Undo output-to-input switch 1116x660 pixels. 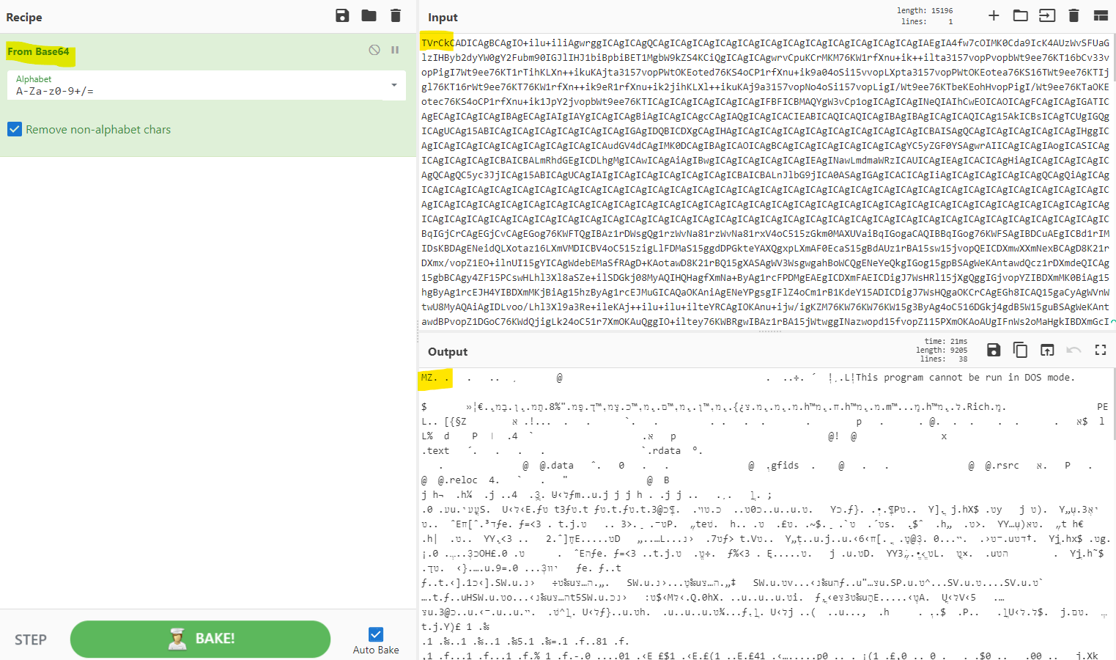pos(1073,350)
